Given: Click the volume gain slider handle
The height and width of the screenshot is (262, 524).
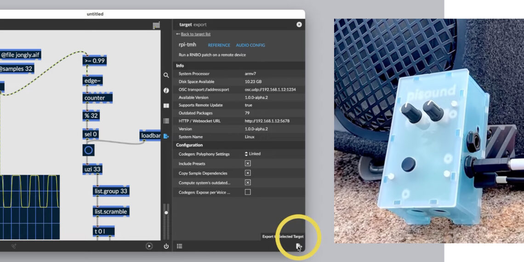Looking at the screenshot, I should (x=166, y=212).
